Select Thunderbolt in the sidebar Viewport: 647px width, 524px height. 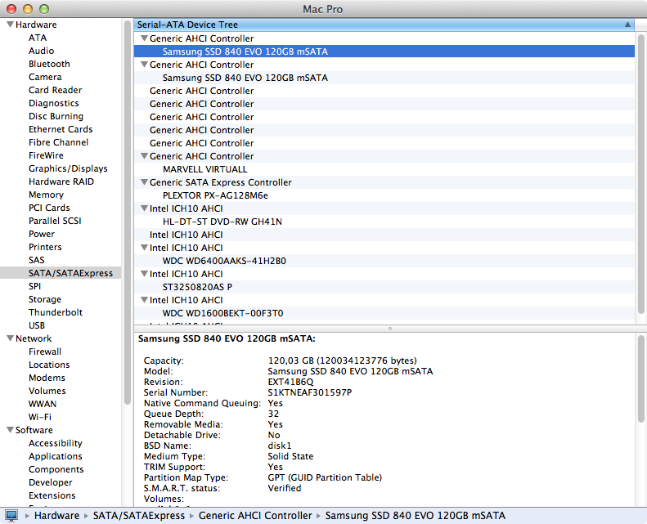tap(56, 312)
